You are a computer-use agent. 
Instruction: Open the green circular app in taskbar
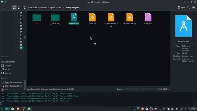[13, 109]
